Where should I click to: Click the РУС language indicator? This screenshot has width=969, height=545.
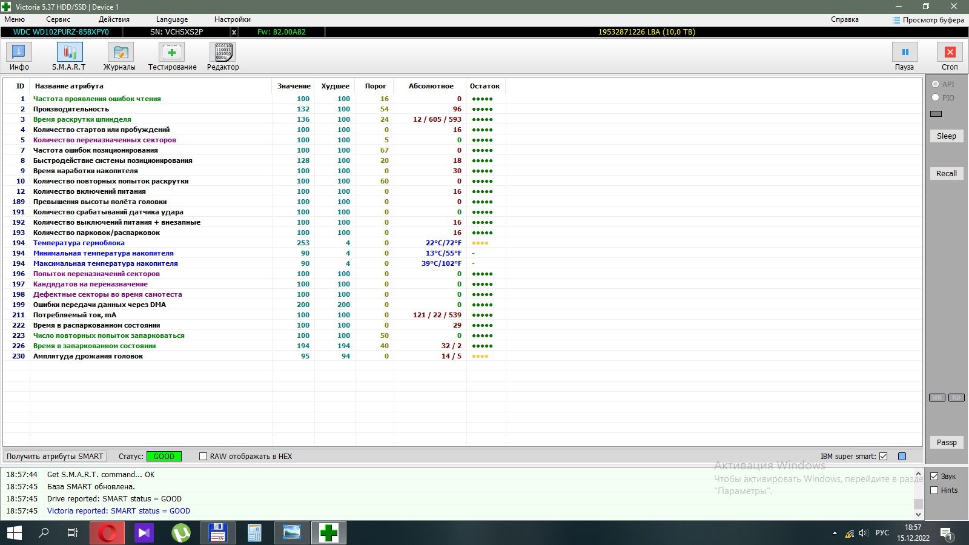pyautogui.click(x=882, y=533)
